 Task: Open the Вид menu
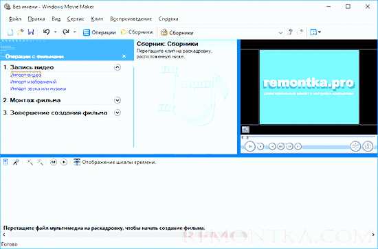point(56,19)
